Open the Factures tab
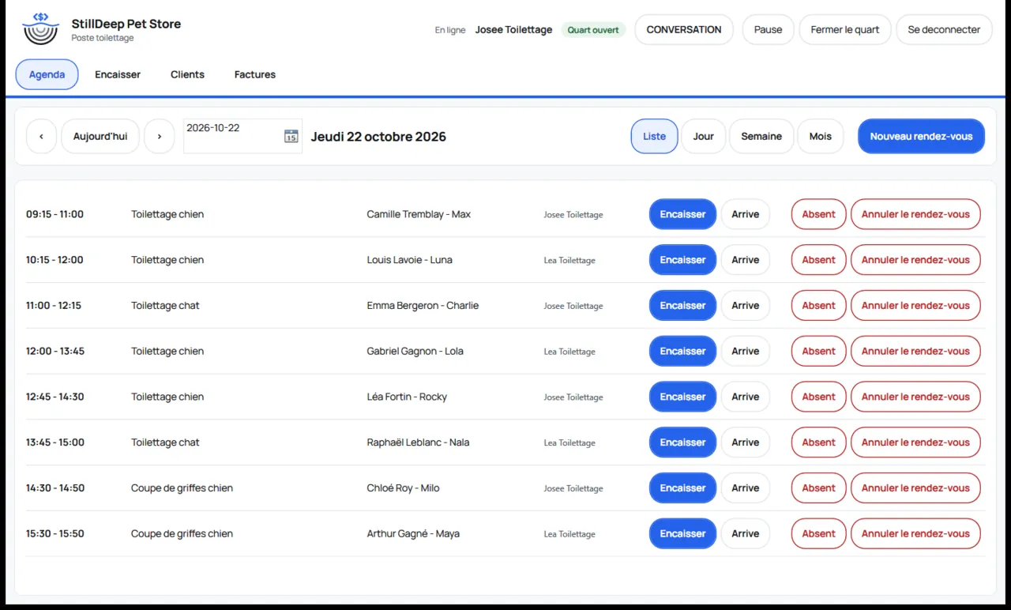Image resolution: width=1011 pixels, height=610 pixels. (255, 74)
